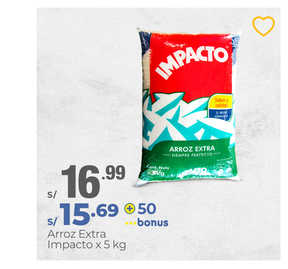Screen dimensions: 288x269
Task: Click the blue S/ currency symbol
Action: pyautogui.click(x=52, y=222)
